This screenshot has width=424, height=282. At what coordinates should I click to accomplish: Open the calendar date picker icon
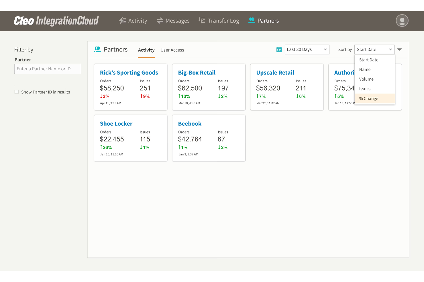pyautogui.click(x=279, y=49)
